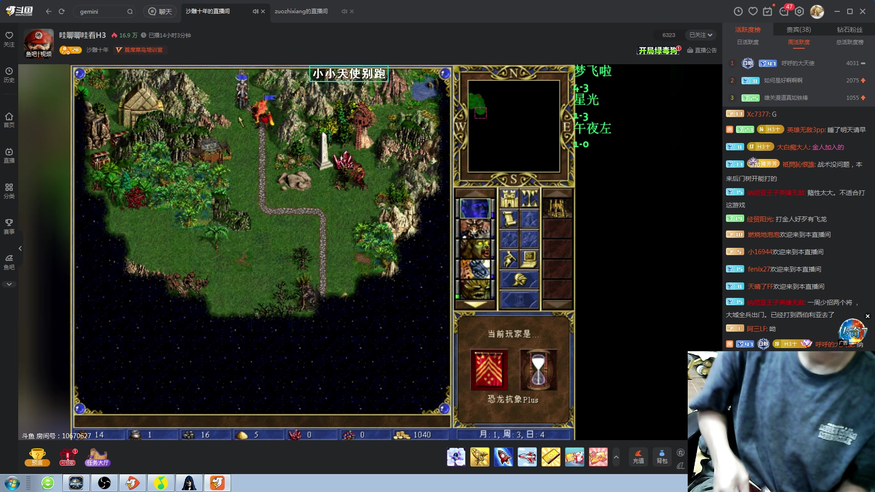Open 关注 in the left sidebar
The height and width of the screenshot is (492, 875).
tap(9, 39)
